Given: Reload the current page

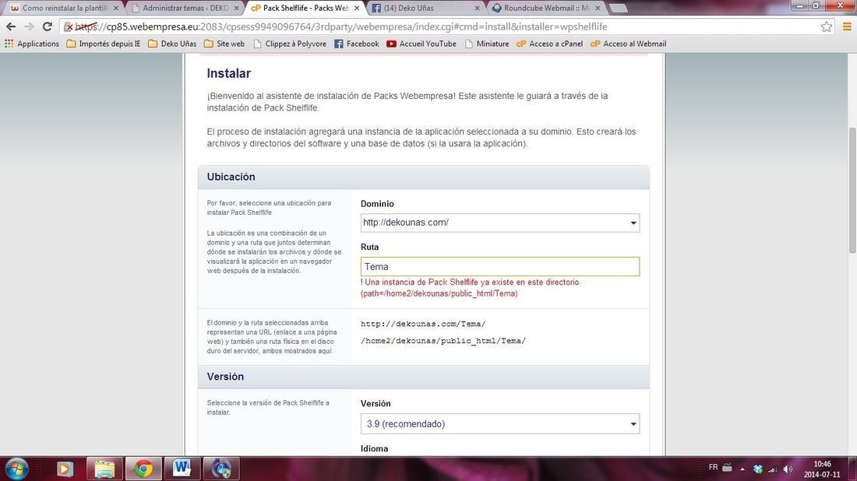Looking at the screenshot, I should 48,26.
